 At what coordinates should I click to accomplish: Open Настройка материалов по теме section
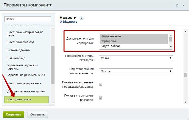[x=25, y=34]
